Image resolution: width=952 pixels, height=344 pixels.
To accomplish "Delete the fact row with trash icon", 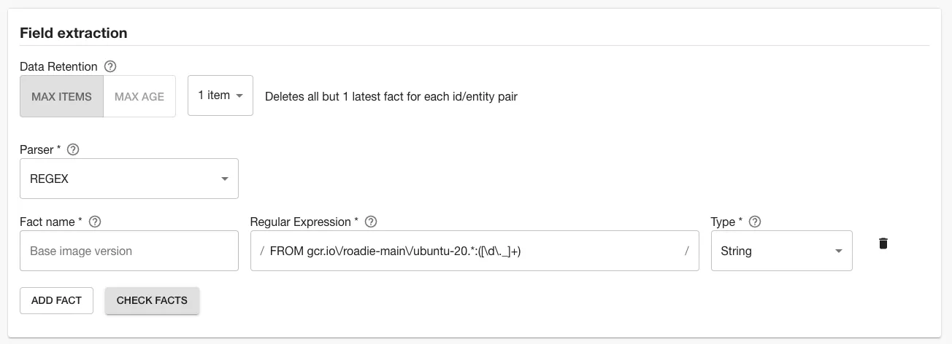I will (x=883, y=243).
